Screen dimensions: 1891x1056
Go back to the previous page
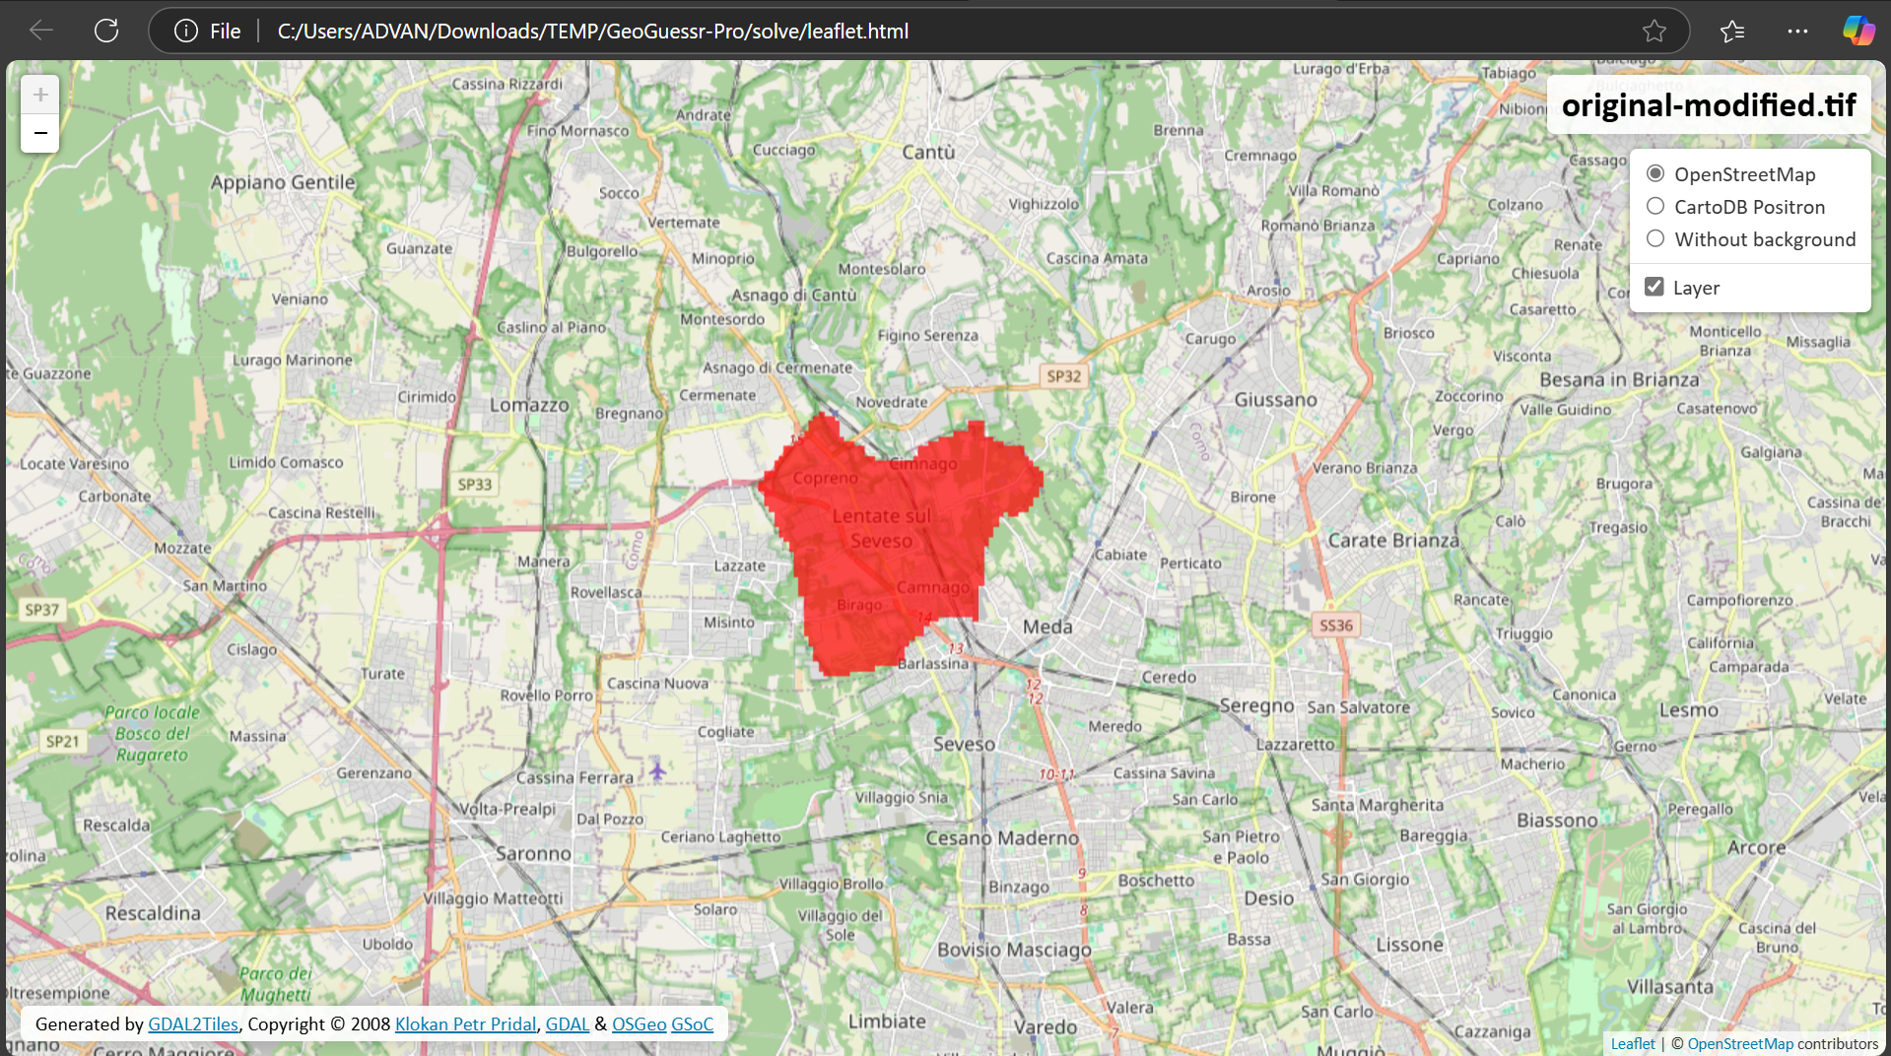(x=41, y=31)
